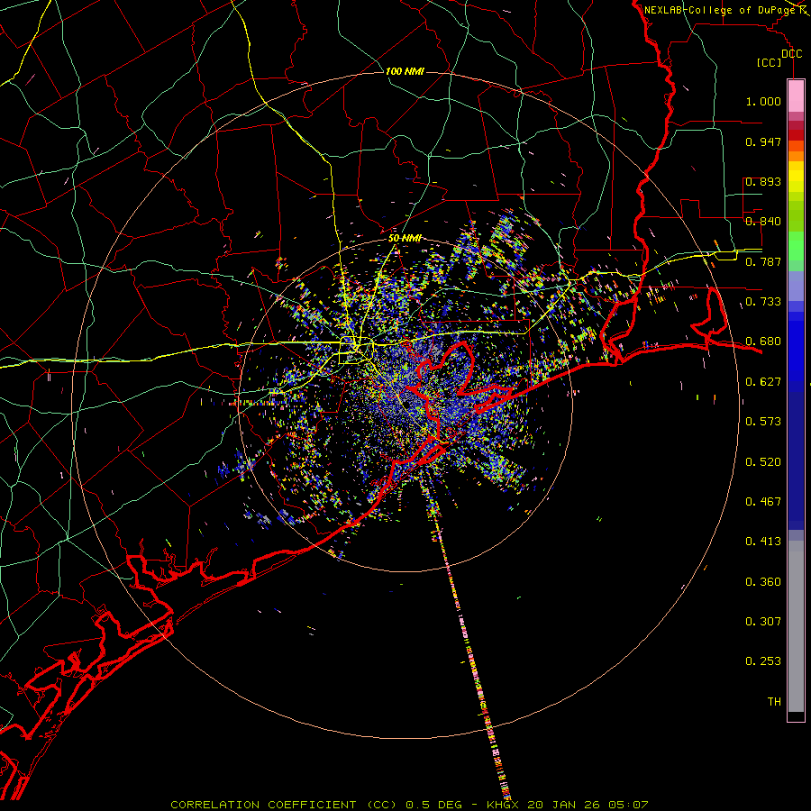Screen dimensions: 811x811
Task: Click the 50 NMI range ring label
Action: (405, 239)
